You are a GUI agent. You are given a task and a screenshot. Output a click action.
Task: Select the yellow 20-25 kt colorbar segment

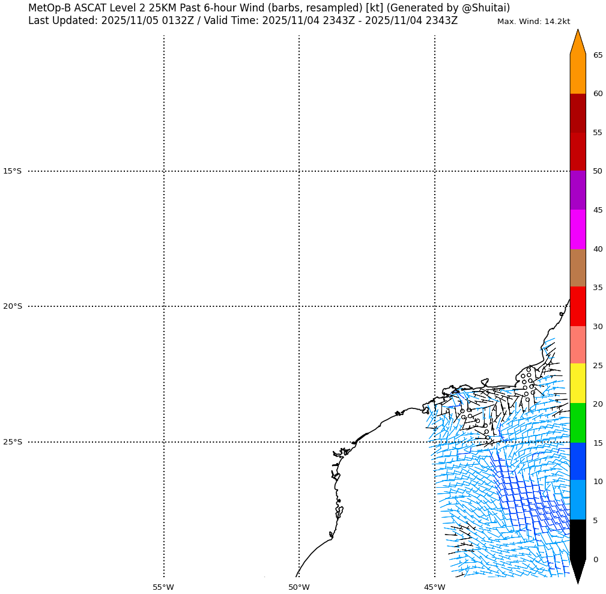[x=577, y=383]
